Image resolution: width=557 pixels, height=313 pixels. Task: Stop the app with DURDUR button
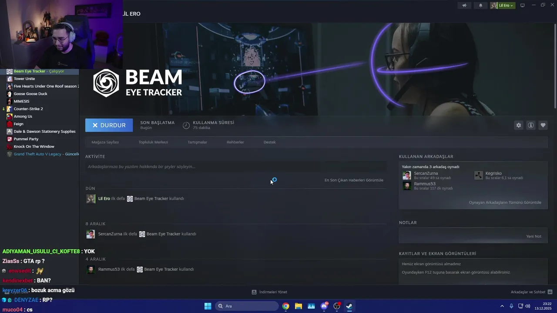click(x=109, y=125)
